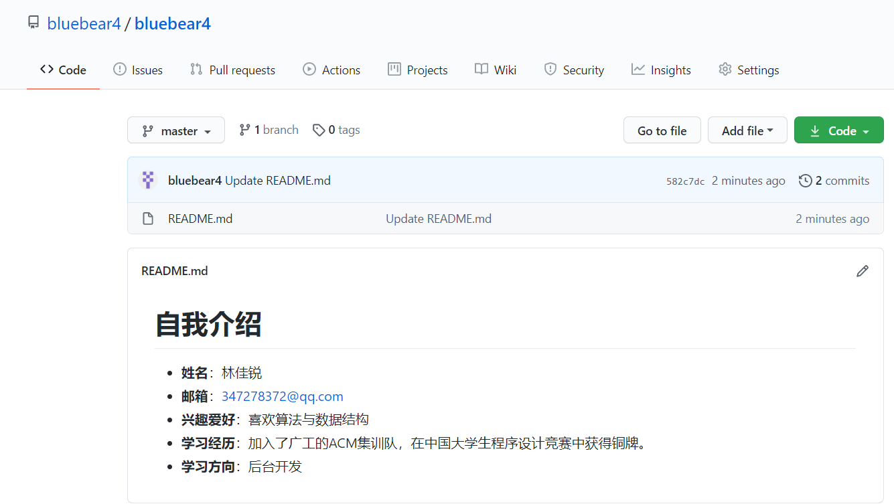Open the Wiki tab

496,70
